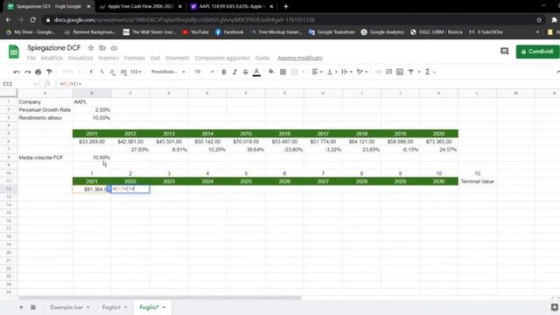Open the Inserisci menu

click(108, 58)
